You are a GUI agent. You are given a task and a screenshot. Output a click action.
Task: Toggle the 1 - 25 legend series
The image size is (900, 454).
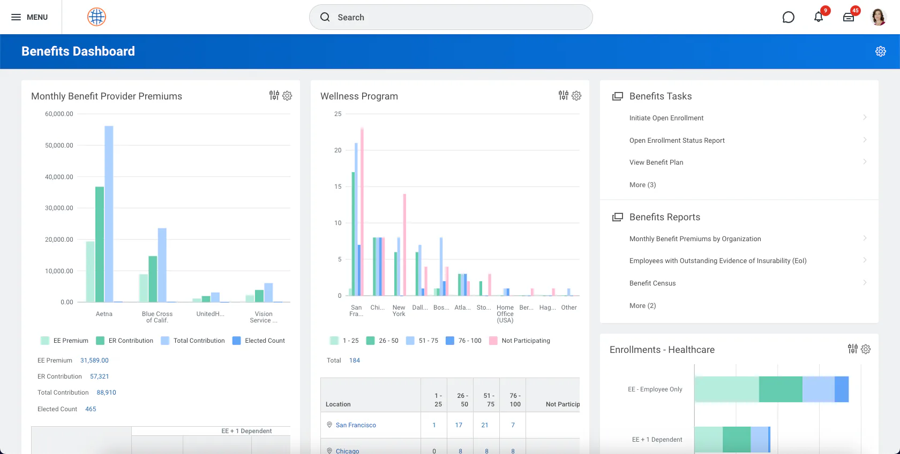[x=344, y=341]
